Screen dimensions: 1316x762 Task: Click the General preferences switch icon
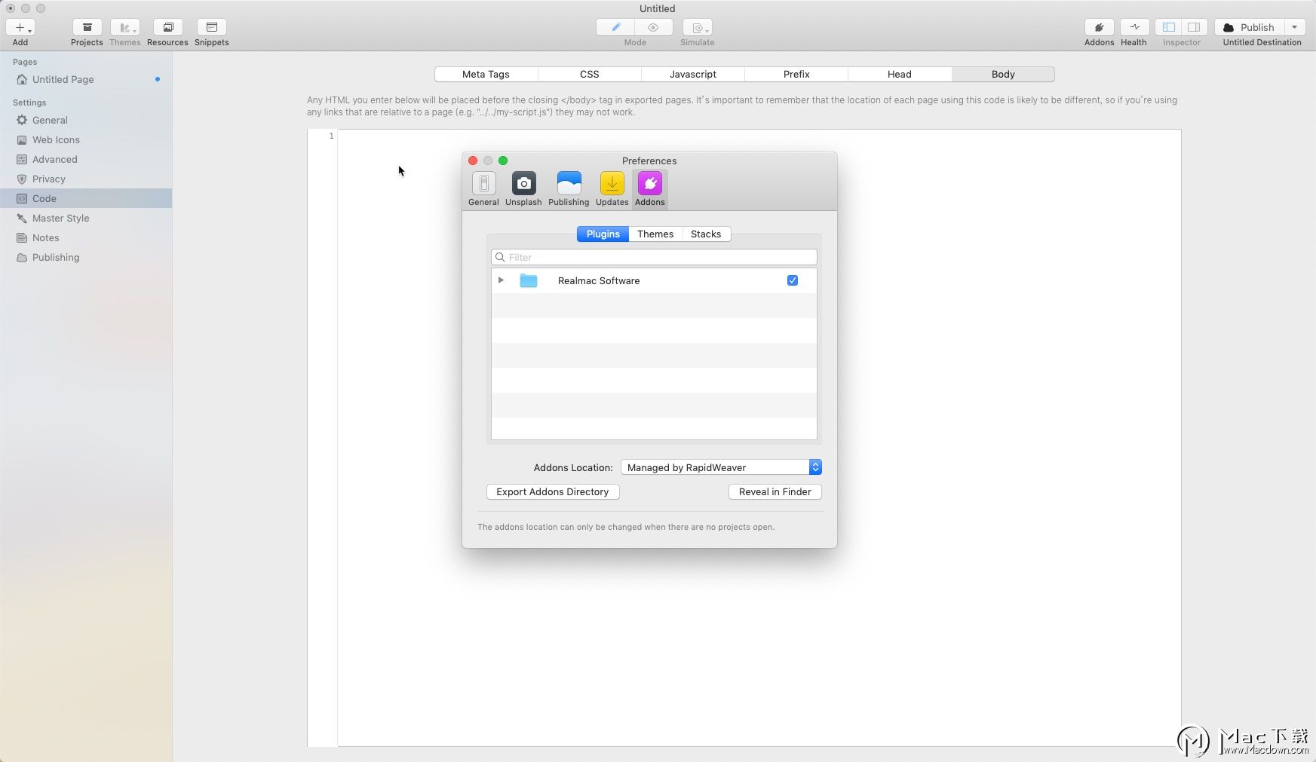(x=483, y=184)
